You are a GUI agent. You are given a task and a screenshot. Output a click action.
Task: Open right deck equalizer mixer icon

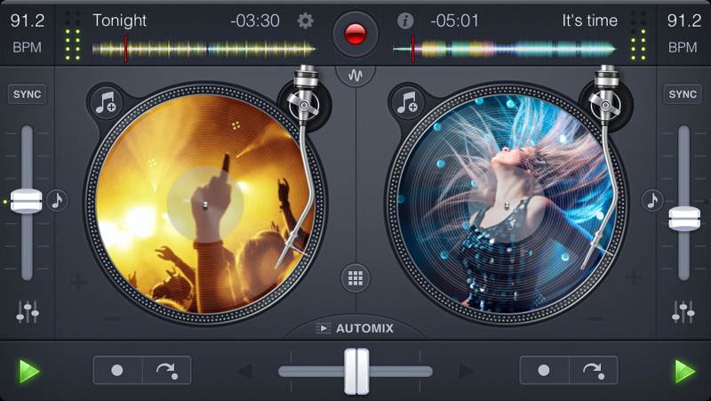[683, 311]
